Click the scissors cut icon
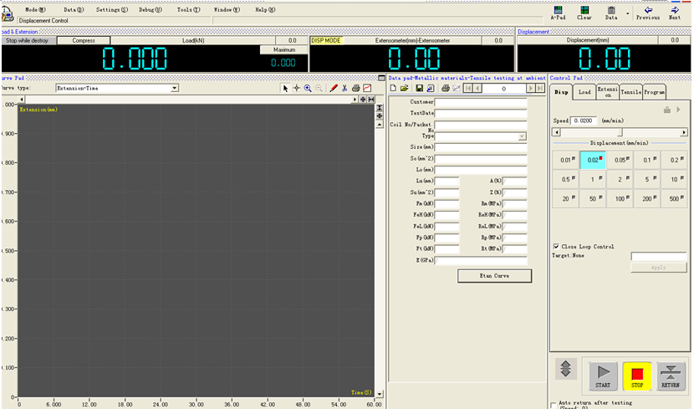 tap(344, 88)
